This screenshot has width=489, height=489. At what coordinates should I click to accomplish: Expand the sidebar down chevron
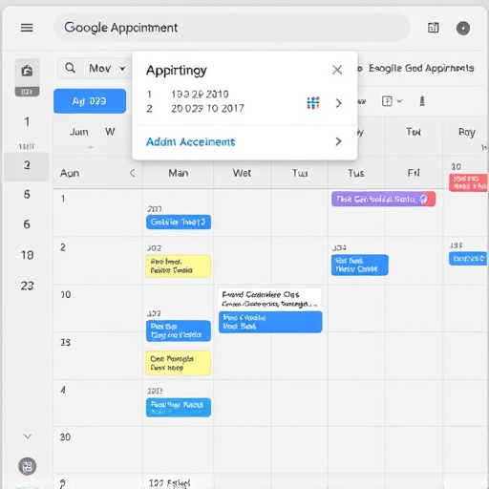28,436
